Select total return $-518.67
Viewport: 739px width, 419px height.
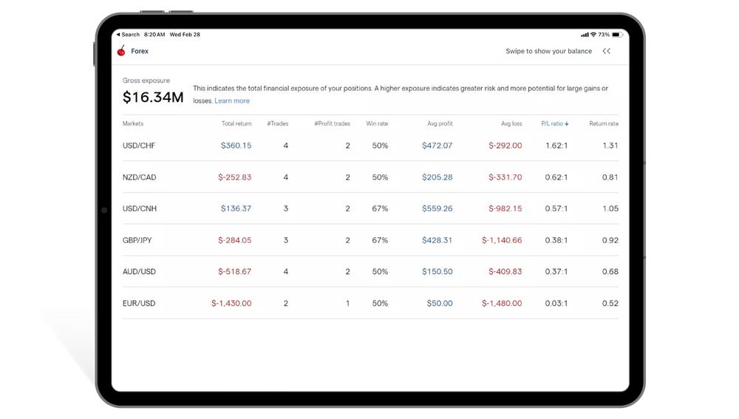235,271
